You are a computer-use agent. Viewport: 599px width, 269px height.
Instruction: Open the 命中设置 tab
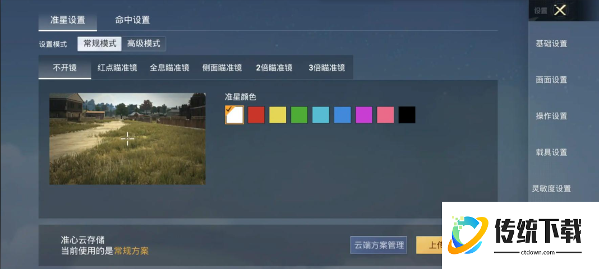132,21
